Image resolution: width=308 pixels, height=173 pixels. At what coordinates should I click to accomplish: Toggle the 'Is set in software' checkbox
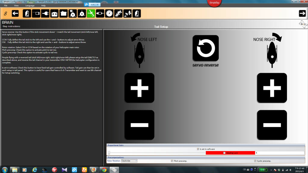[x=198, y=149]
